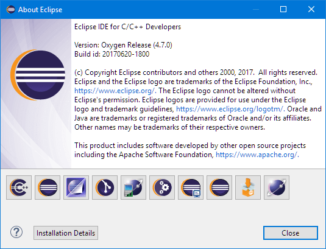Open help with the question mark icon
326x249 pixels.
tap(16, 232)
